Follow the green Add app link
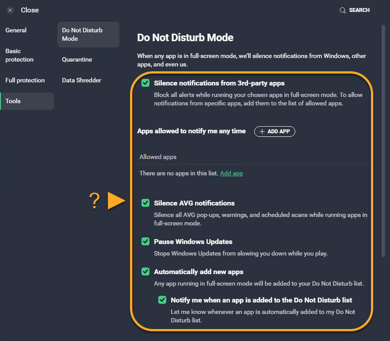 point(231,173)
